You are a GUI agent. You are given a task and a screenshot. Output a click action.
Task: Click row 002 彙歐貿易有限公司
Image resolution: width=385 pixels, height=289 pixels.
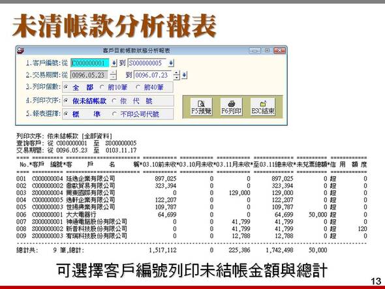point(191,186)
